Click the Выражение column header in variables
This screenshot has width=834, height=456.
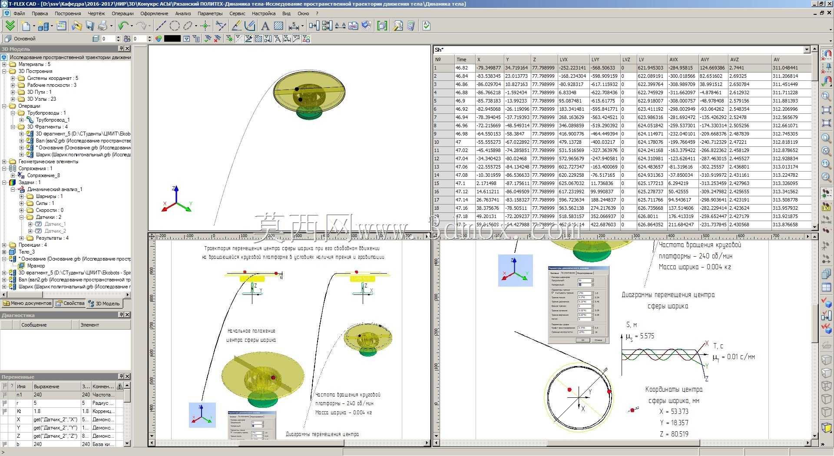click(x=56, y=387)
